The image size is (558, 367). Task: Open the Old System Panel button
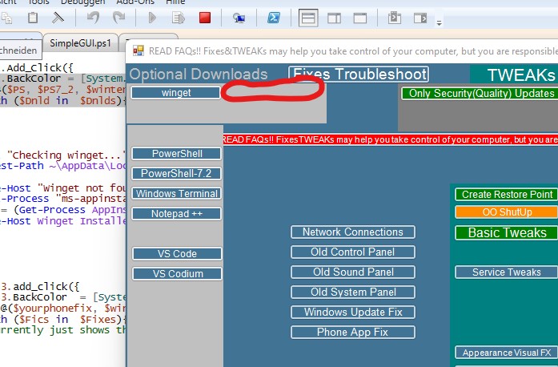coord(353,292)
